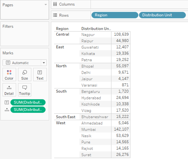Click the 871 value for Varanasi
Viewport: 188px width, 159px height.
click(x=125, y=85)
